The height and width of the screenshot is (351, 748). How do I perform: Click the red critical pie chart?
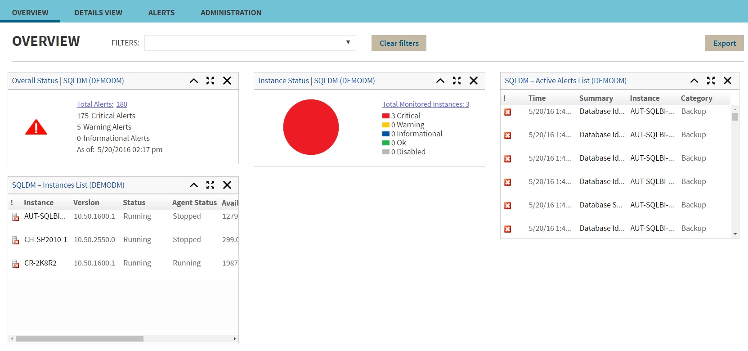coord(311,127)
